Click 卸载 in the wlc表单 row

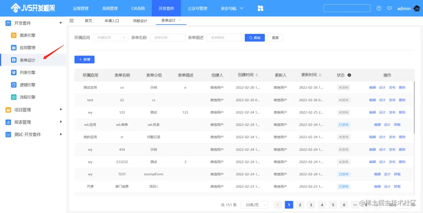click(397, 125)
